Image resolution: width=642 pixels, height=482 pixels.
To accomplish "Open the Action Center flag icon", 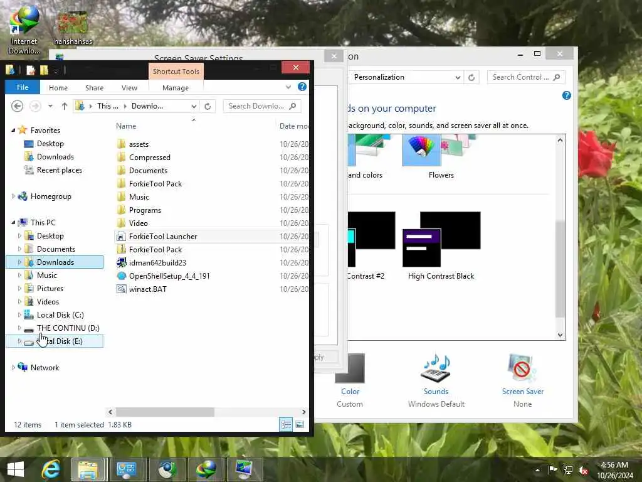I will pos(552,469).
